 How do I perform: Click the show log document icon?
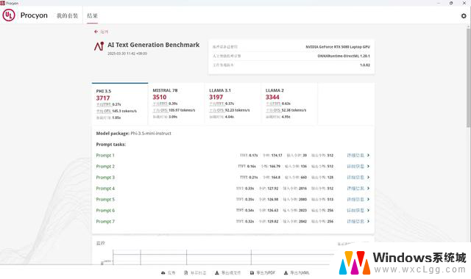pos(186,272)
